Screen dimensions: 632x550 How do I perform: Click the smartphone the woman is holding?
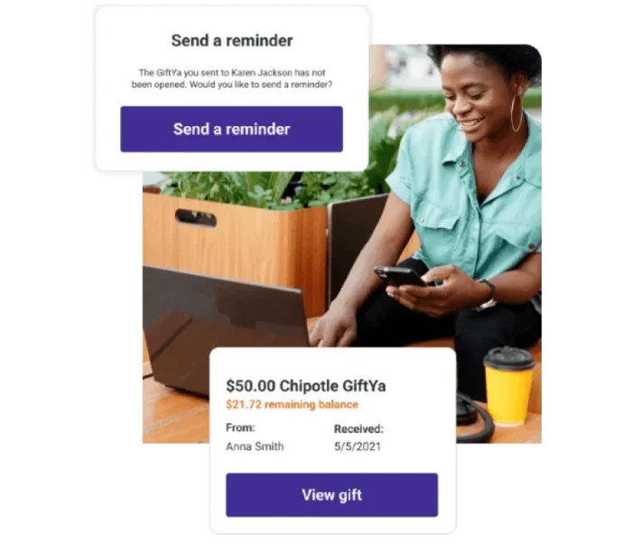[x=400, y=277]
